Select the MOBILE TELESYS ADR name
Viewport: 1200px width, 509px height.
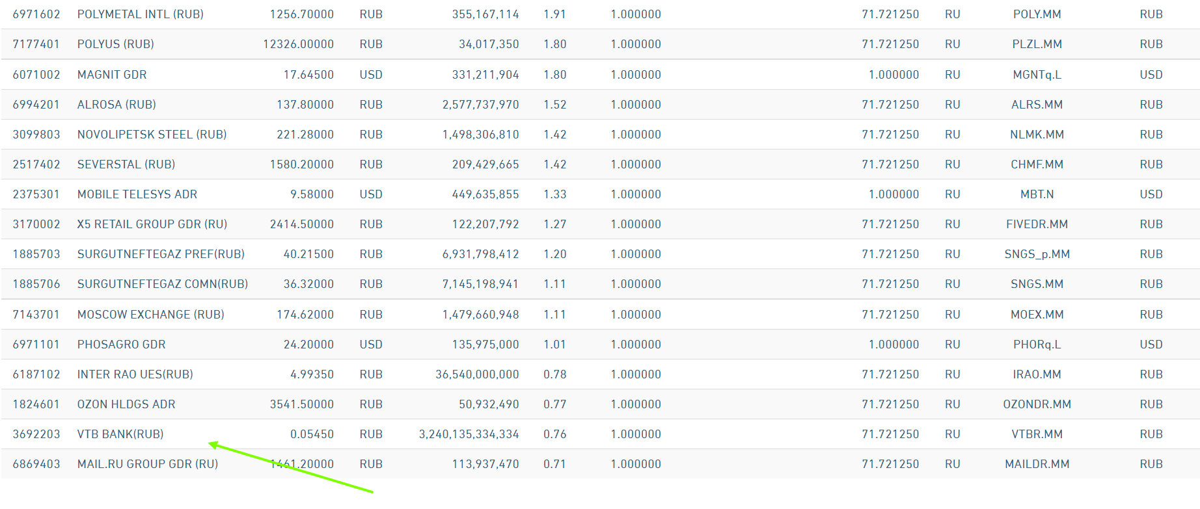137,194
